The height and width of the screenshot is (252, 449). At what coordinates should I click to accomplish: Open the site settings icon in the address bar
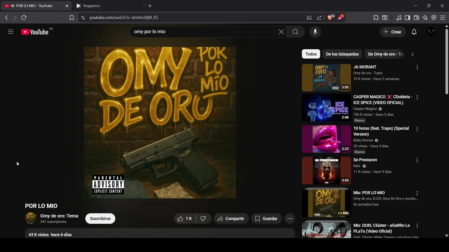83,17
